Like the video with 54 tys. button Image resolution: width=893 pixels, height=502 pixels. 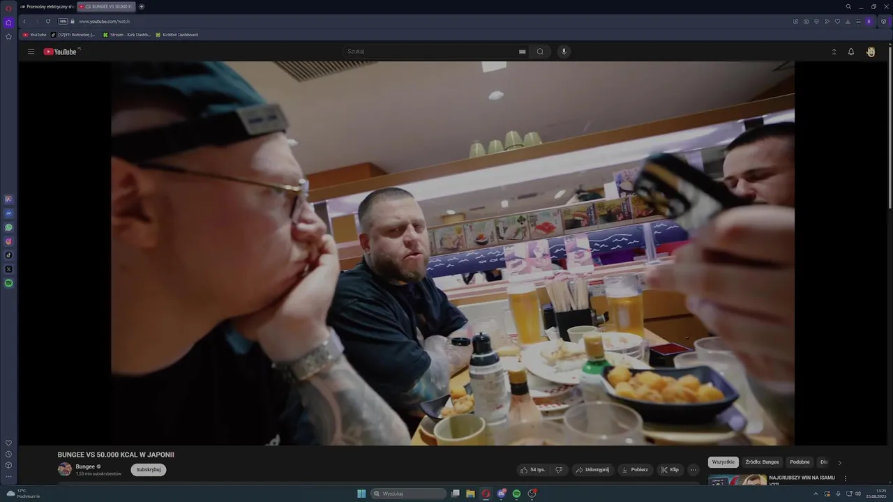(x=532, y=470)
